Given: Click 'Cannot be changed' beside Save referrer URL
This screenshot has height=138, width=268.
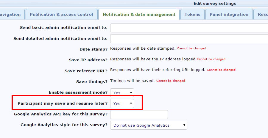Looking at the screenshot, I should 221,70.
